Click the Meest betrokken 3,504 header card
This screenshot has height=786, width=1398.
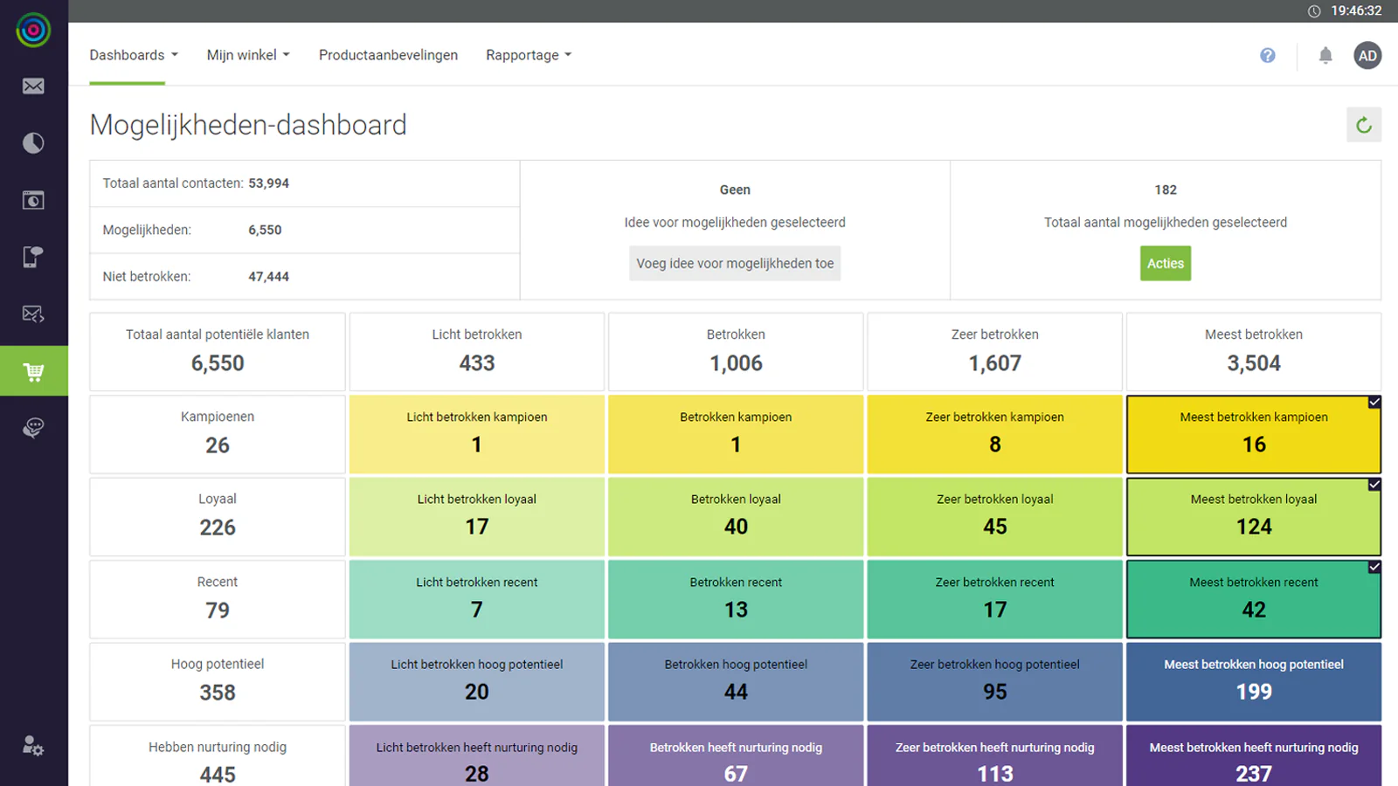click(x=1254, y=352)
